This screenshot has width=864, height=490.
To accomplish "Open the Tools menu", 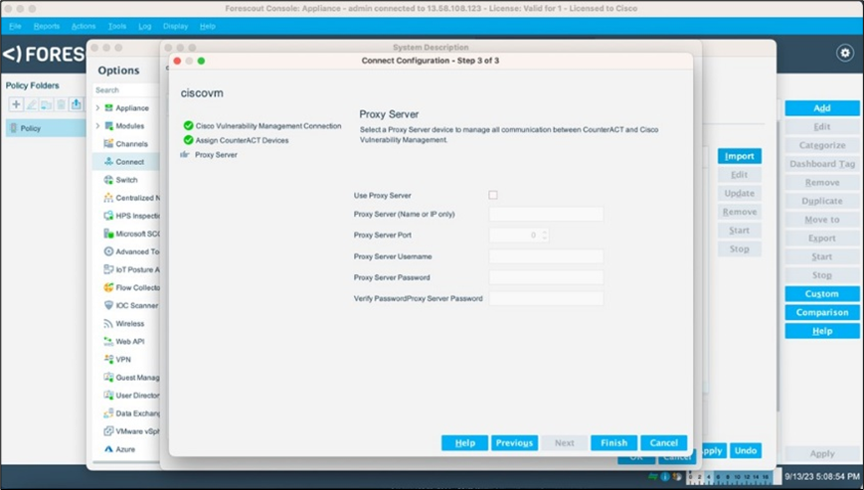I will (116, 26).
